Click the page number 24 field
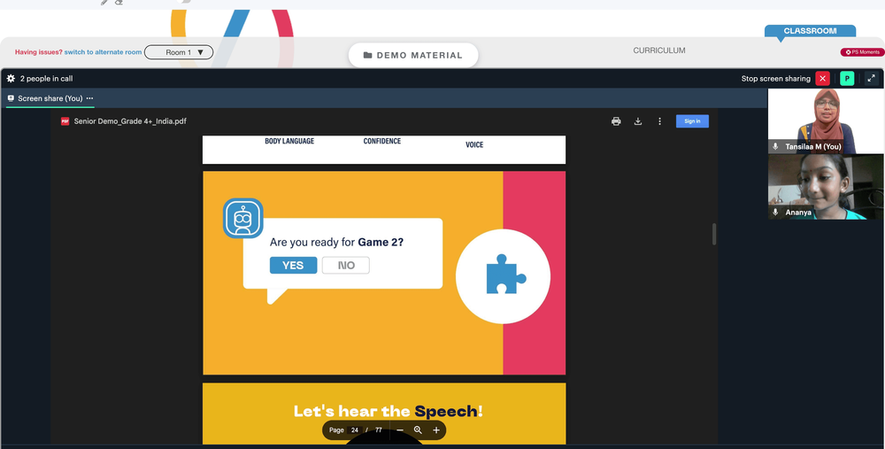Image resolution: width=885 pixels, height=449 pixels. pos(355,430)
